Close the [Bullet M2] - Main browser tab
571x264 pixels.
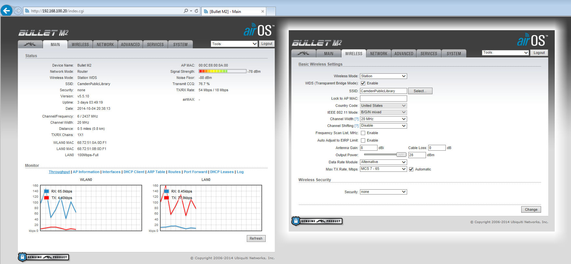tap(263, 11)
